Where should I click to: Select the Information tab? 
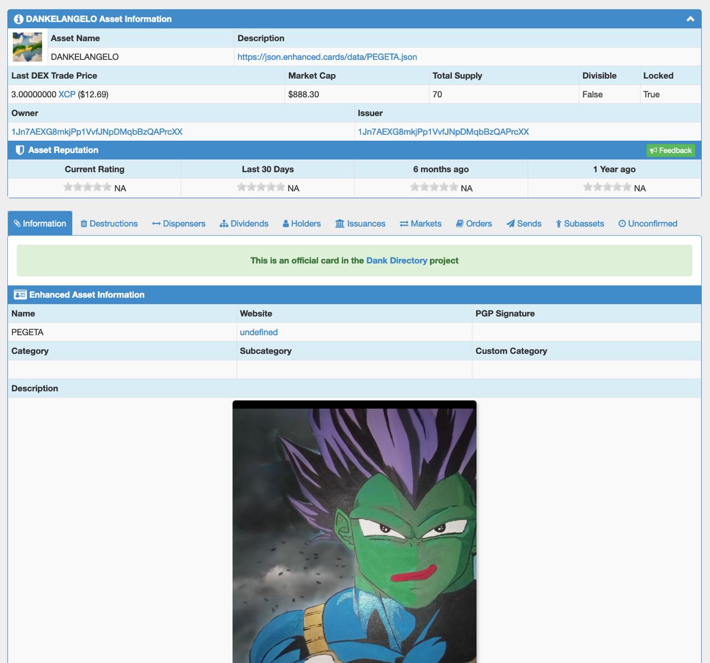coord(40,223)
